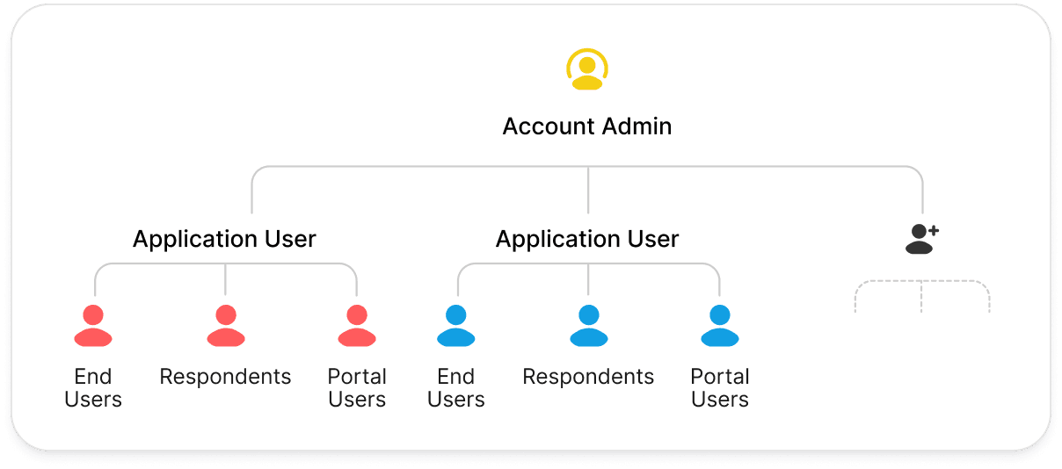This screenshot has height=469, width=1062.
Task: Select the red Respondents person icon
Action: [x=226, y=326]
